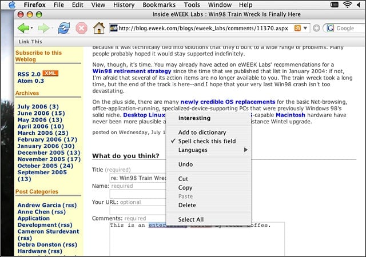Click the Go button next to address bar
The height and width of the screenshot is (257, 366).
316,28
